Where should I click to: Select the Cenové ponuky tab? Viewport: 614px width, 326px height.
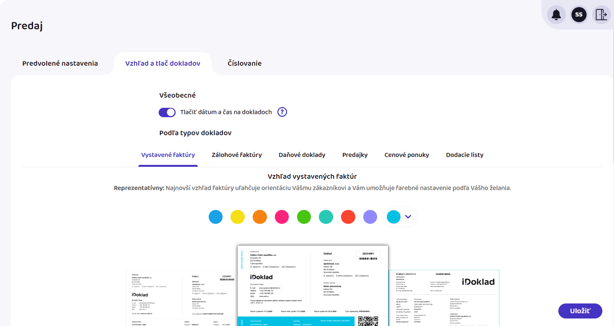[406, 155]
